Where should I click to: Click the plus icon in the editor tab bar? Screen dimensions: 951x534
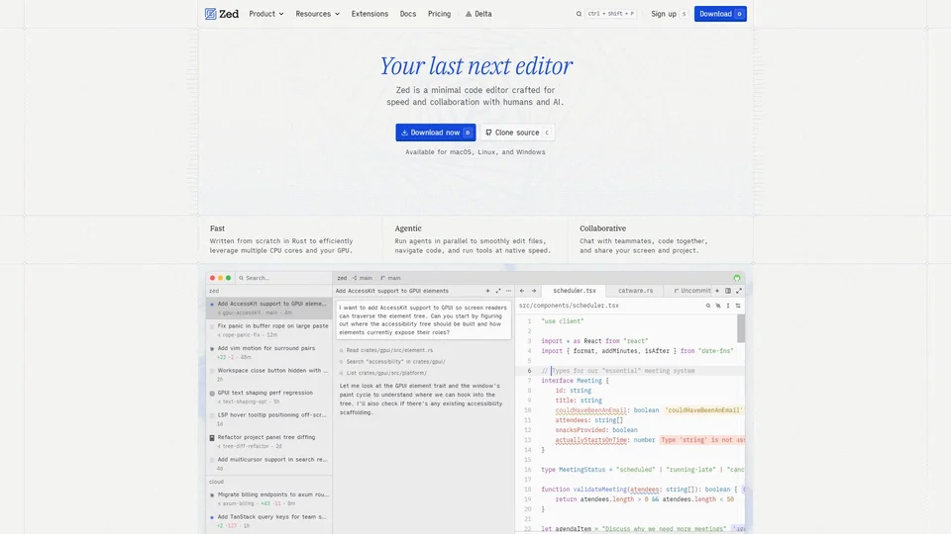coord(717,291)
